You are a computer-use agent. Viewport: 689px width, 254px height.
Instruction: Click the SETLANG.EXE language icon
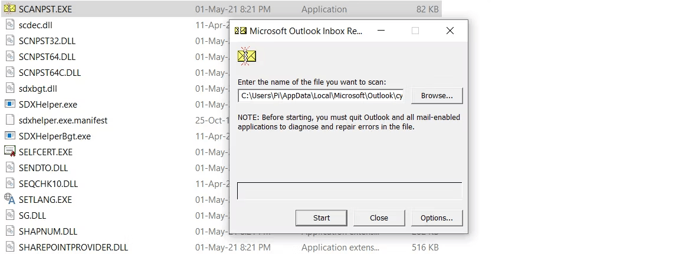pos(9,199)
